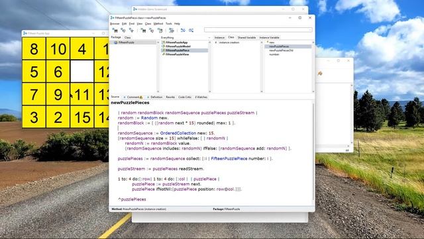The width and height of the screenshot is (424, 239).
Task: Open the Rewrite tab
Action: pos(170,97)
